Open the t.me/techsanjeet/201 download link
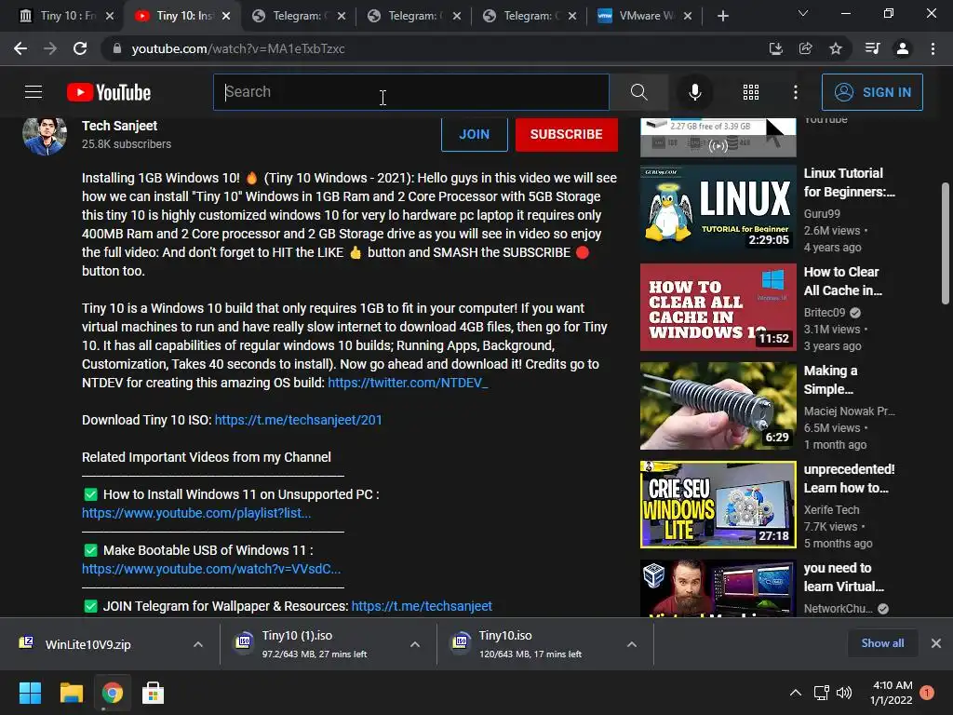This screenshot has height=715, width=953. pos(299,420)
